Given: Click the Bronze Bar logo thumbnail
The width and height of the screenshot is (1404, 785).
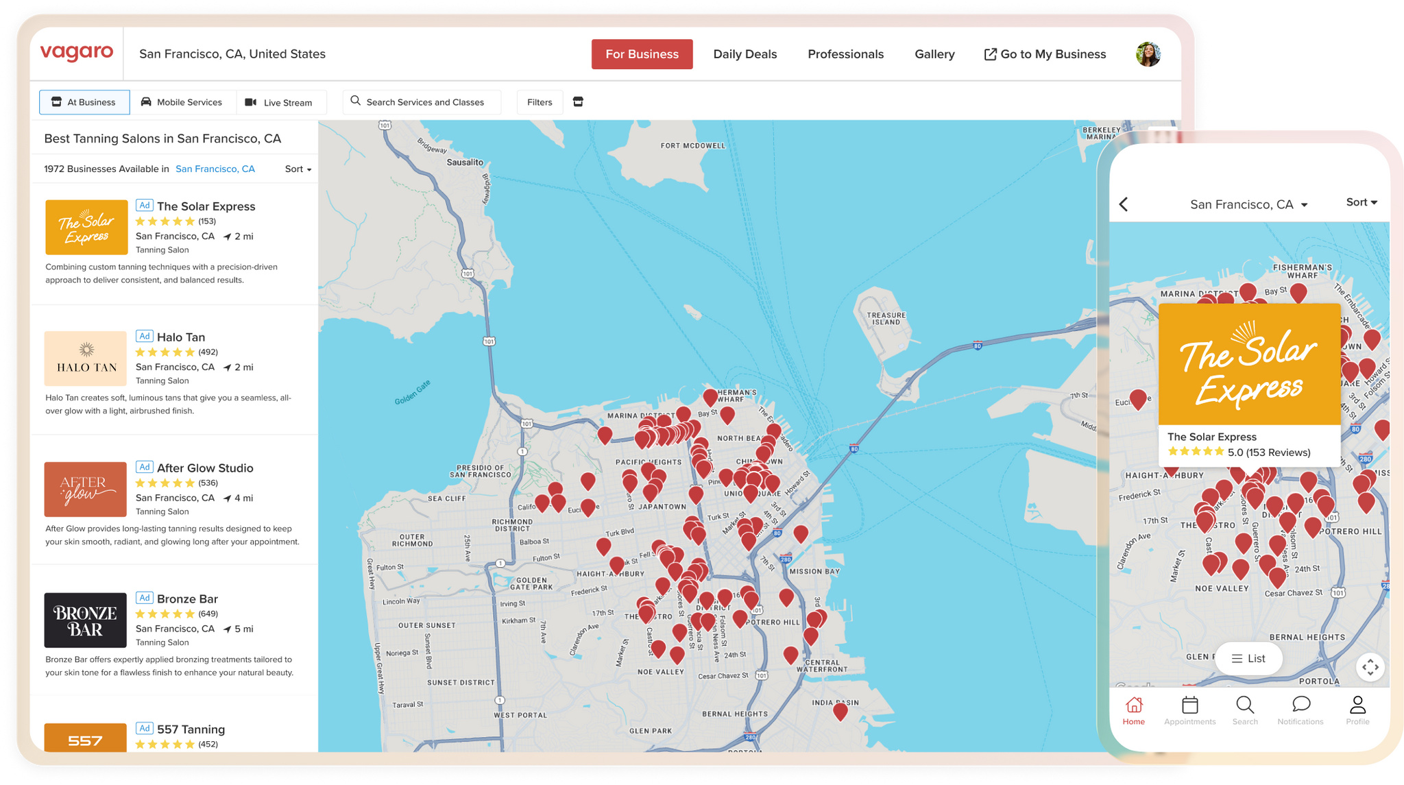Looking at the screenshot, I should point(86,620).
